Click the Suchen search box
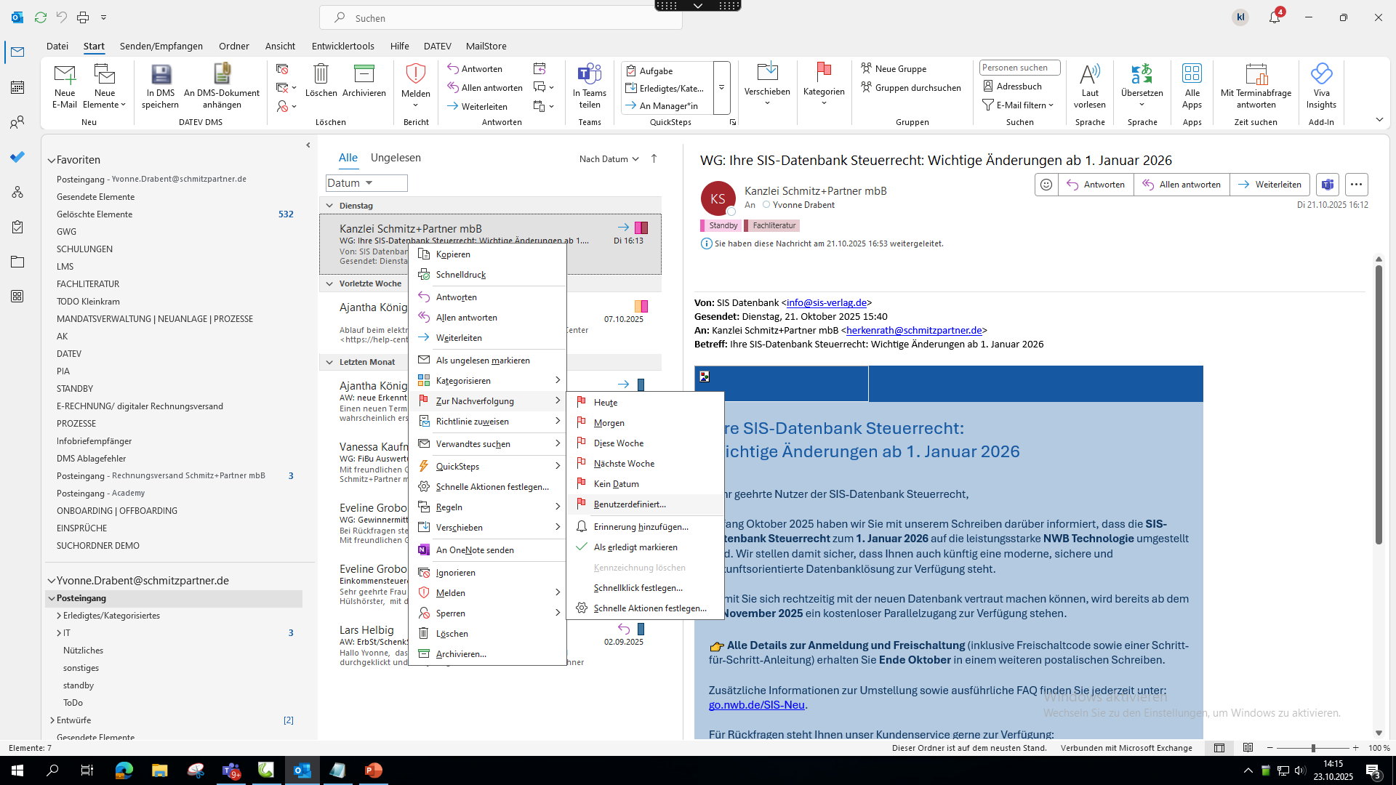Screen dimensions: 1396x785 (501, 18)
